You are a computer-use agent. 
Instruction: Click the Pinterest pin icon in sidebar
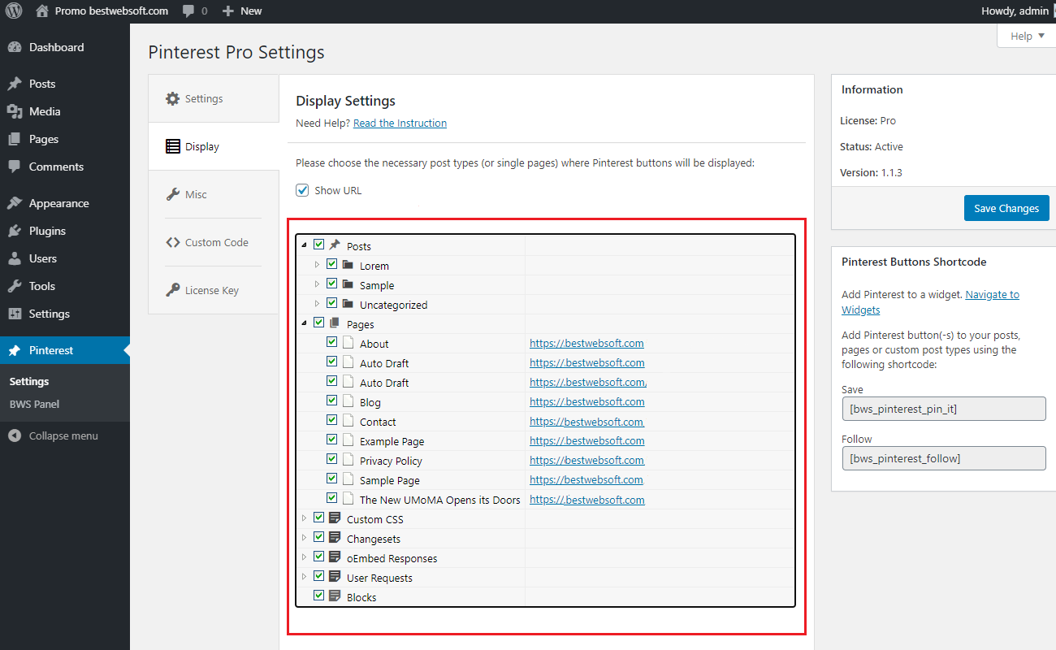click(15, 350)
